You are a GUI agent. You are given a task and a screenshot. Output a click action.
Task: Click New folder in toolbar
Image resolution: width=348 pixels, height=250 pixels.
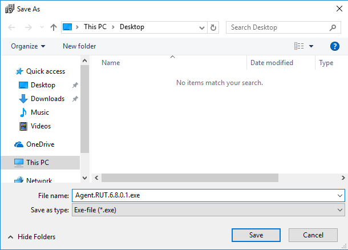(79, 46)
